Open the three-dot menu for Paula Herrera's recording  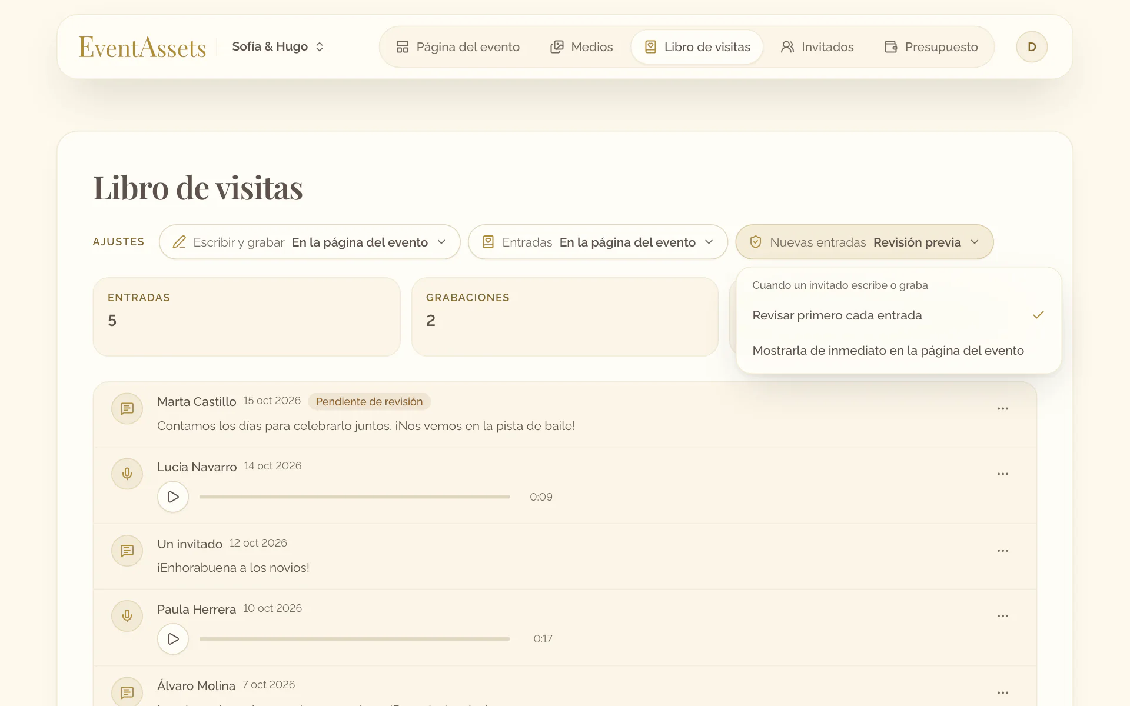coord(1003,616)
